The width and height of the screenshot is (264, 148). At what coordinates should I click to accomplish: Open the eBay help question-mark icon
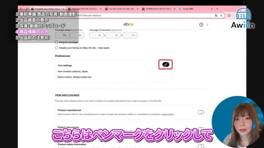click(201, 25)
